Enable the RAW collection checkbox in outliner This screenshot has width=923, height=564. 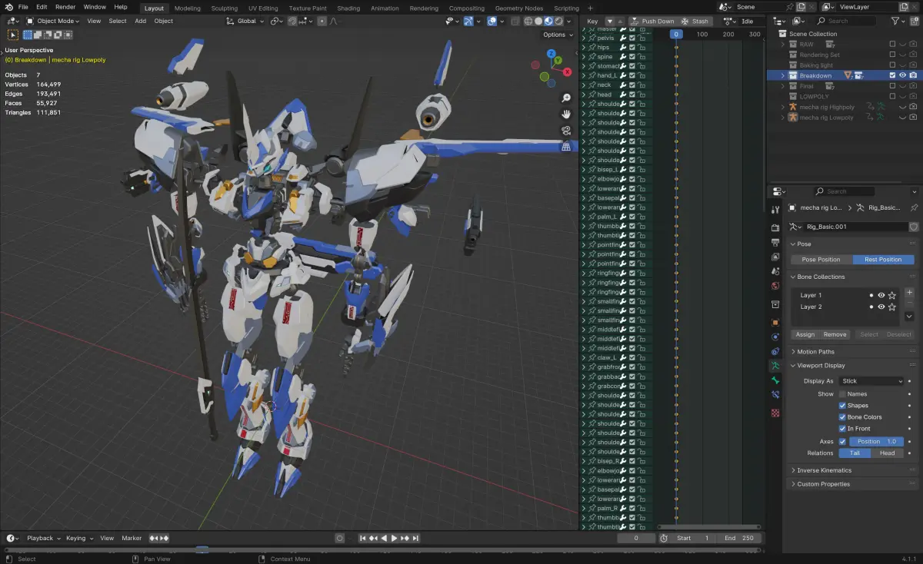pyautogui.click(x=892, y=45)
